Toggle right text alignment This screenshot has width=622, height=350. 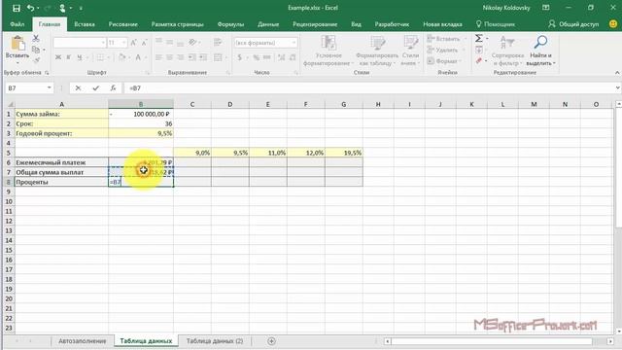point(181,57)
